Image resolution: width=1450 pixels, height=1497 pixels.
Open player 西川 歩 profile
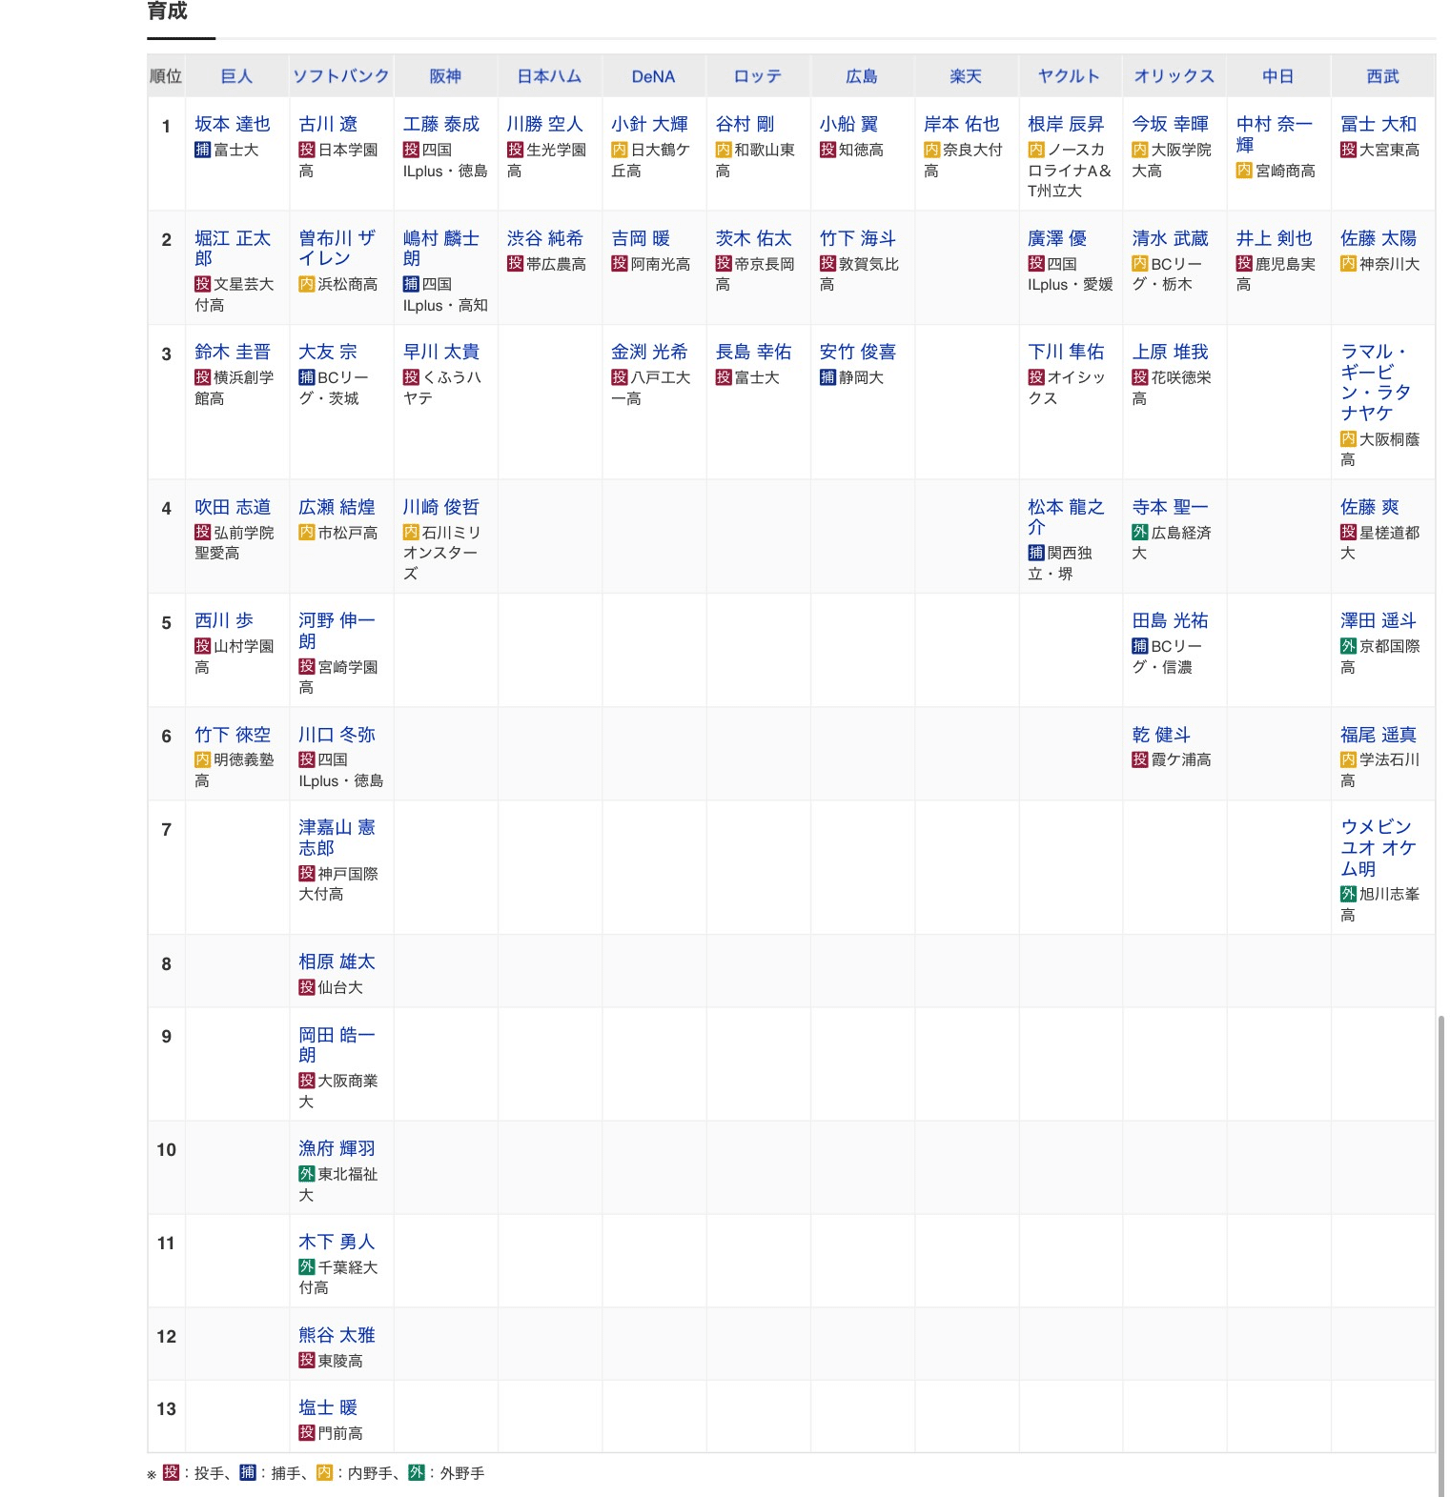[x=224, y=620]
